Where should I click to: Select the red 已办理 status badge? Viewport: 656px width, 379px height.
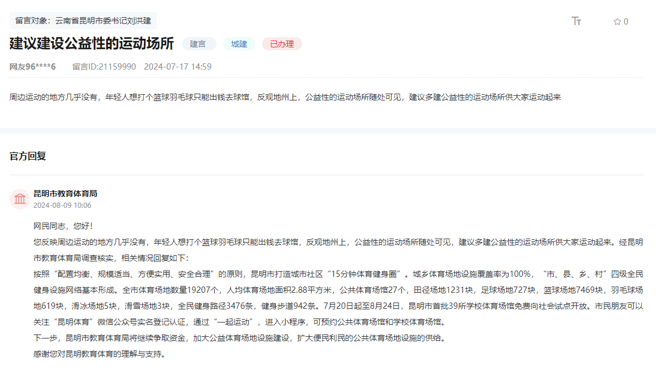point(281,43)
